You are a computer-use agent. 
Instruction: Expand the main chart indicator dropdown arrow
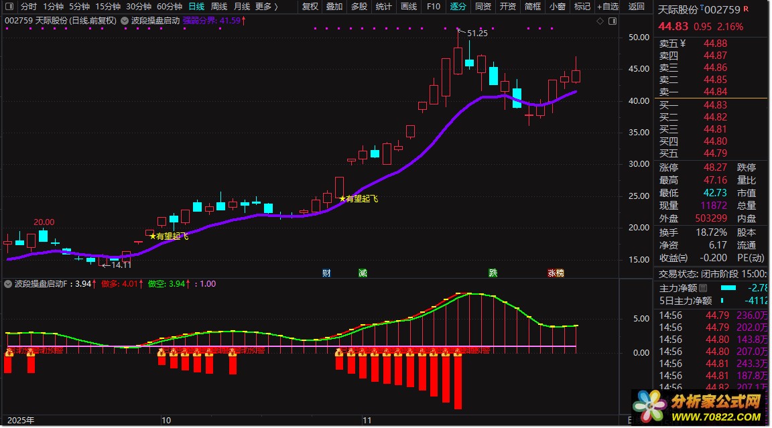click(125, 21)
